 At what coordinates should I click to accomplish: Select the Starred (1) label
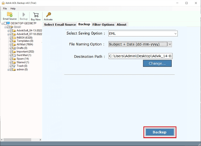point(23,62)
